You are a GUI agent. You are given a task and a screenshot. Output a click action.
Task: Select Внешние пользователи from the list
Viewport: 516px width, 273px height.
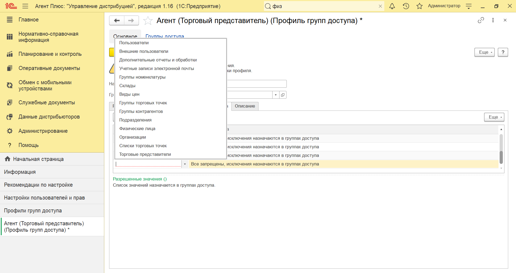171,51
